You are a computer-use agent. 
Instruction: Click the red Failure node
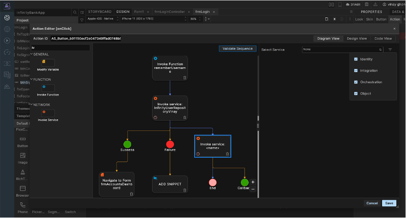coord(170,144)
